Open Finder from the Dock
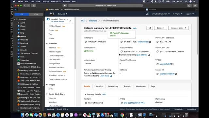This screenshot has height=118, width=209. point(23,115)
